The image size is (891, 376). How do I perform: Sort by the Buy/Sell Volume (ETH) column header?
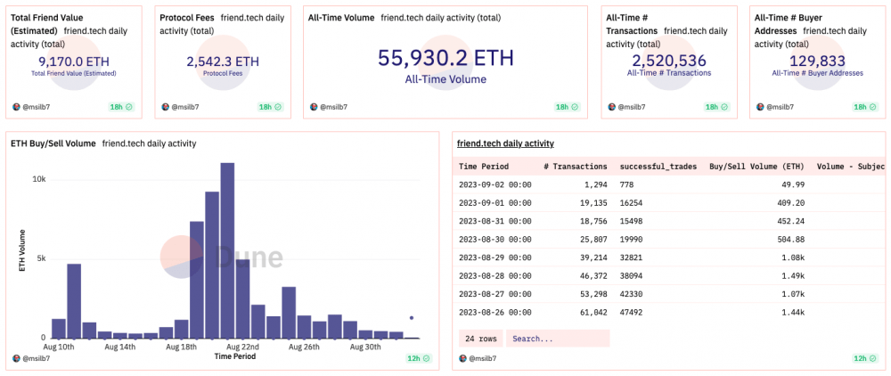tap(756, 167)
